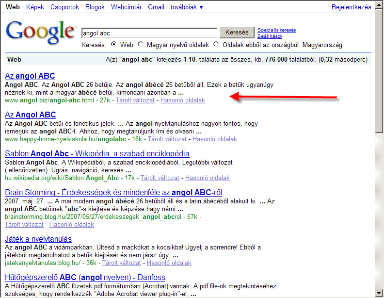Click the 776 000 results count text
This screenshot has width=384, height=298.
click(276, 60)
